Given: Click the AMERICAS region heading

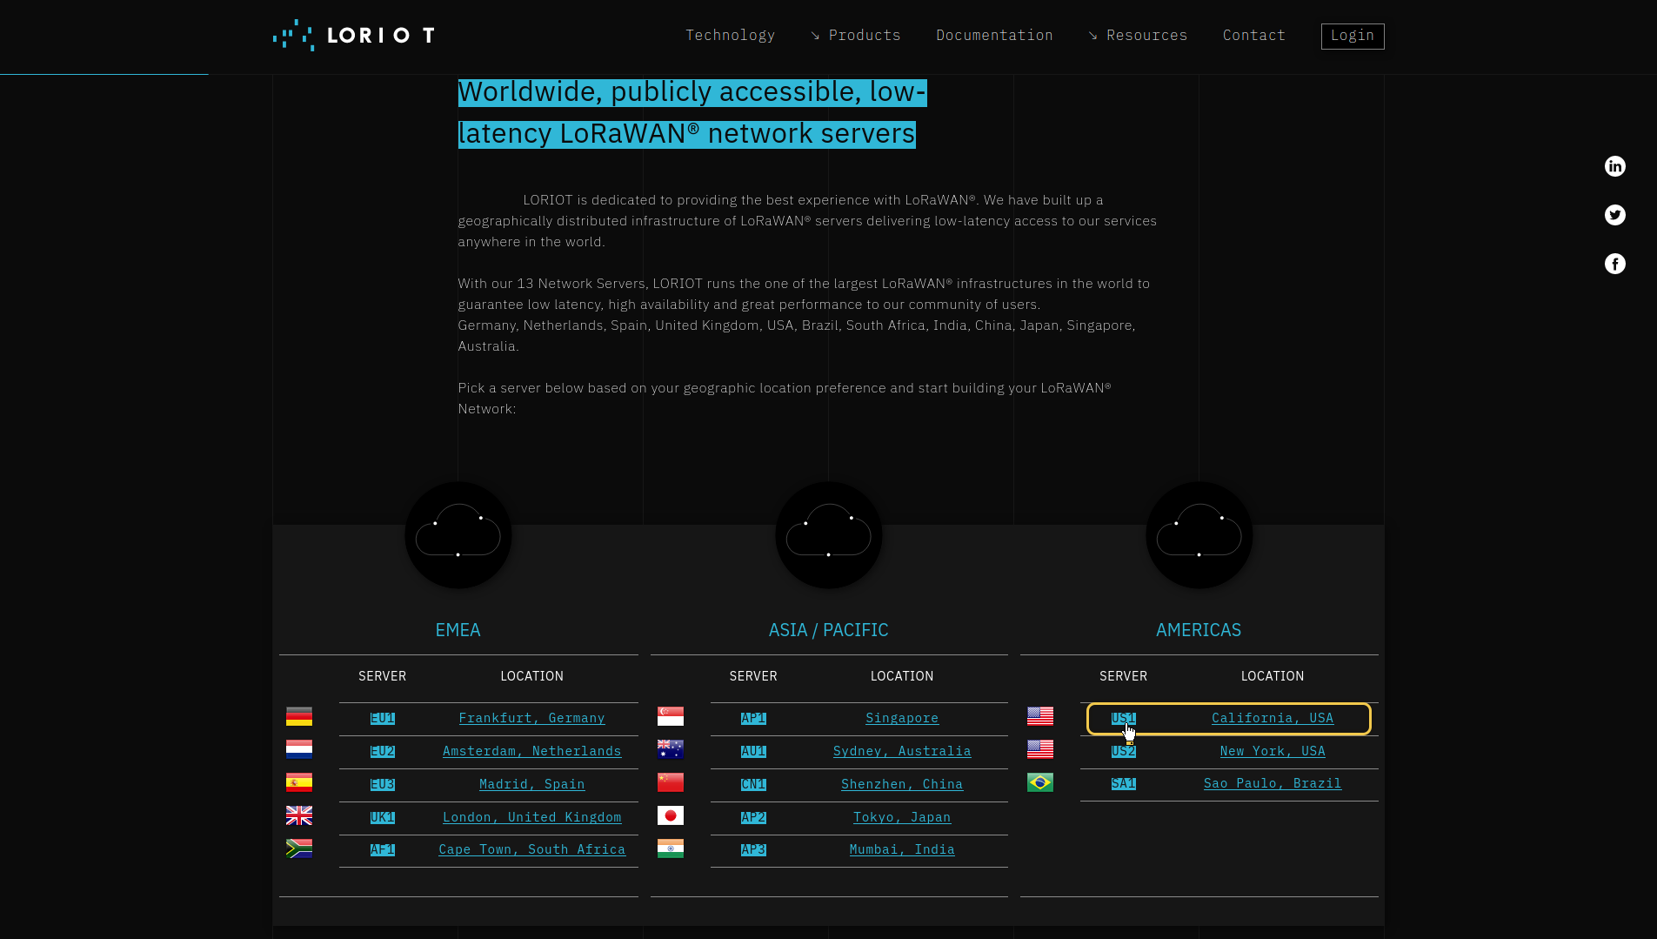Looking at the screenshot, I should pos(1199,630).
